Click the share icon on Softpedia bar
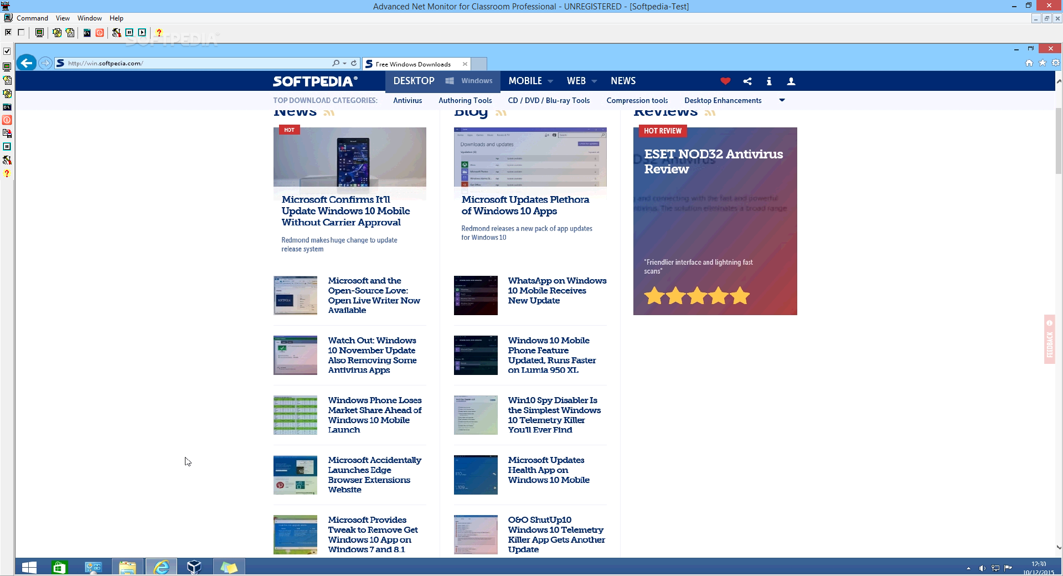This screenshot has width=1063, height=576. (747, 81)
